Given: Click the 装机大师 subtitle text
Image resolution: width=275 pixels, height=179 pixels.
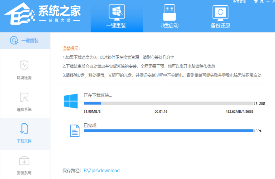Looking at the screenshot, I should (59, 21).
